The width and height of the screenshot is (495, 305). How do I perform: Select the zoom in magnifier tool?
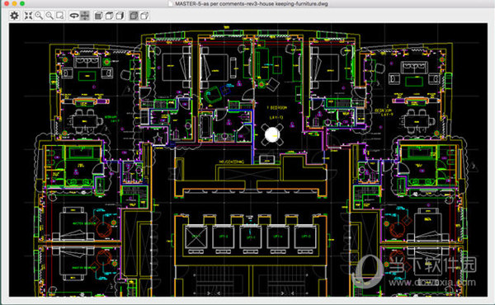39,16
